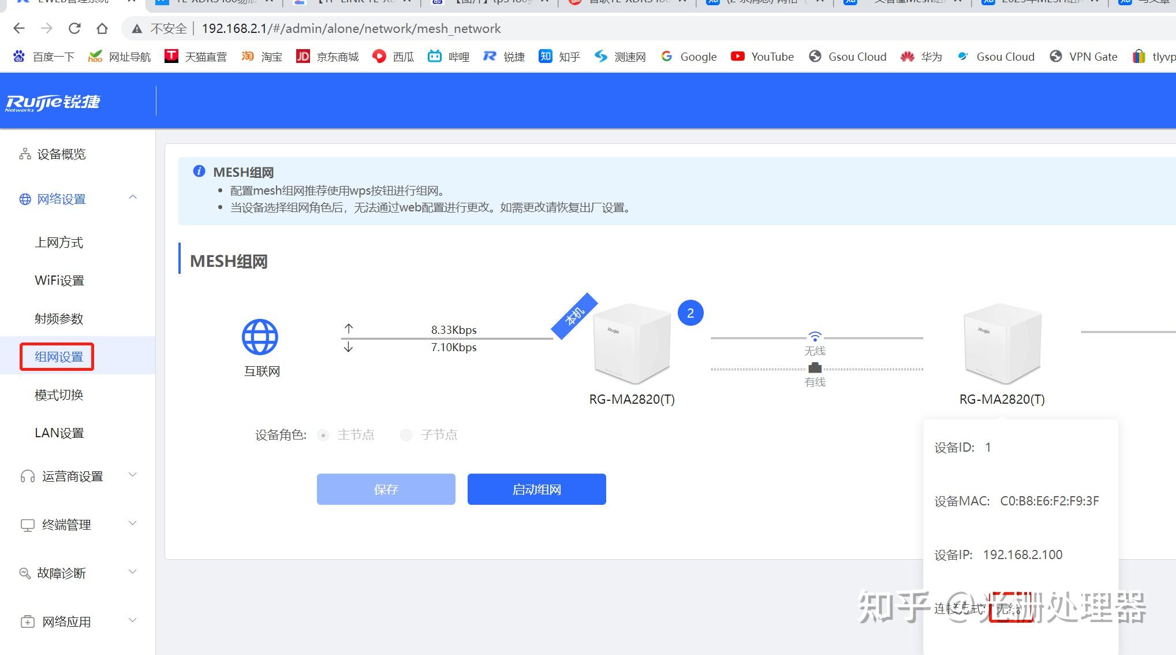
Task: Click the second RG-MA2820(T) child router image
Action: pyautogui.click(x=1003, y=344)
